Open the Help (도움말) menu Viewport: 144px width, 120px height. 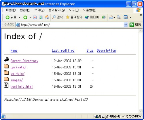coord(90,10)
